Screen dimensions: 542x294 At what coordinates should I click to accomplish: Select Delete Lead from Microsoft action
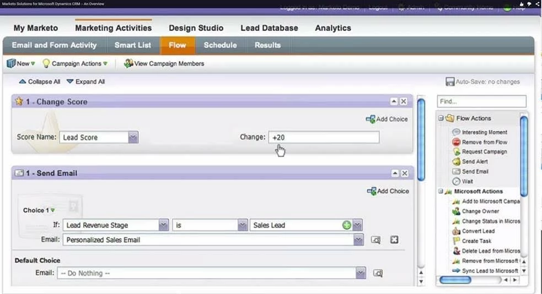pos(486,251)
